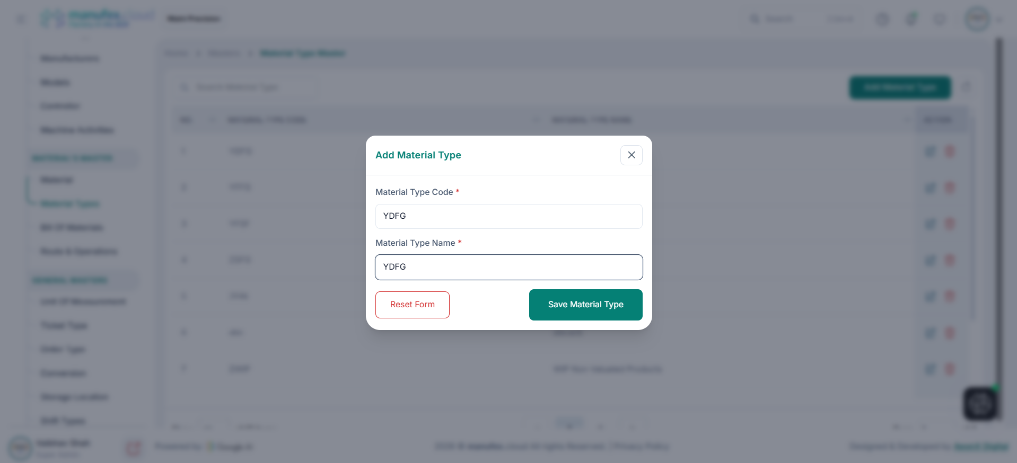
Task: Open the hamburger sidebar toggle icon
Action: click(21, 19)
